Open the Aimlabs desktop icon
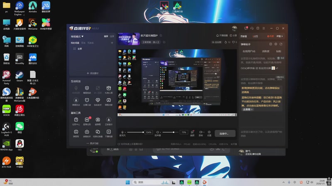Screen dimensions: 332x186 (x=33, y=7)
